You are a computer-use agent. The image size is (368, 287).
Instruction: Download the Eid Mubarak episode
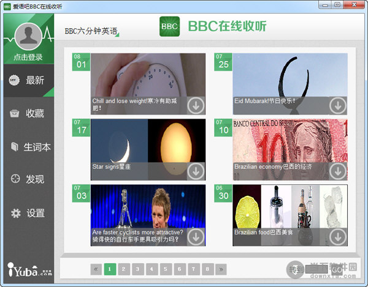pyautogui.click(x=338, y=106)
